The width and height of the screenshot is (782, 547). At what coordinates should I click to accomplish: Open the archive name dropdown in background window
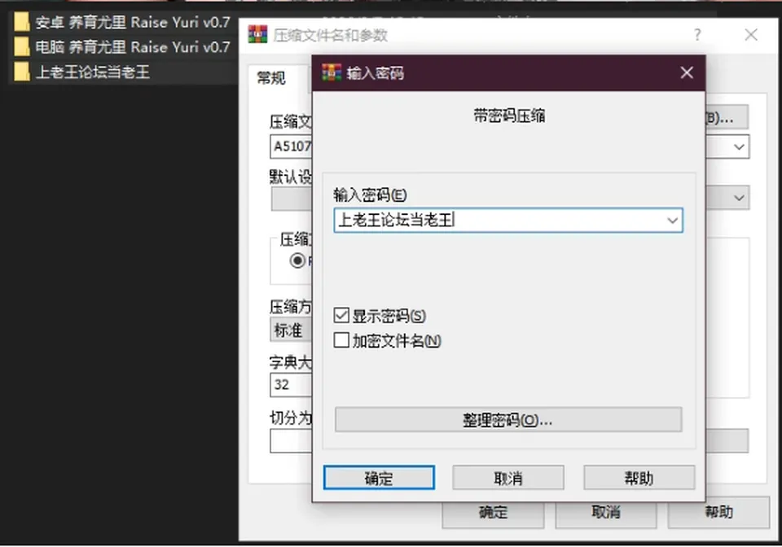[x=739, y=147]
